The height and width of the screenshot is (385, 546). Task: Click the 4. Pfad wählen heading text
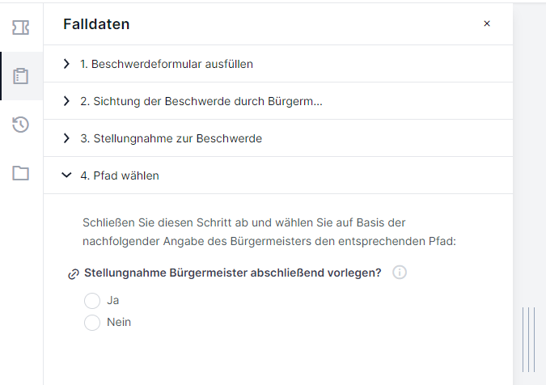coord(120,176)
